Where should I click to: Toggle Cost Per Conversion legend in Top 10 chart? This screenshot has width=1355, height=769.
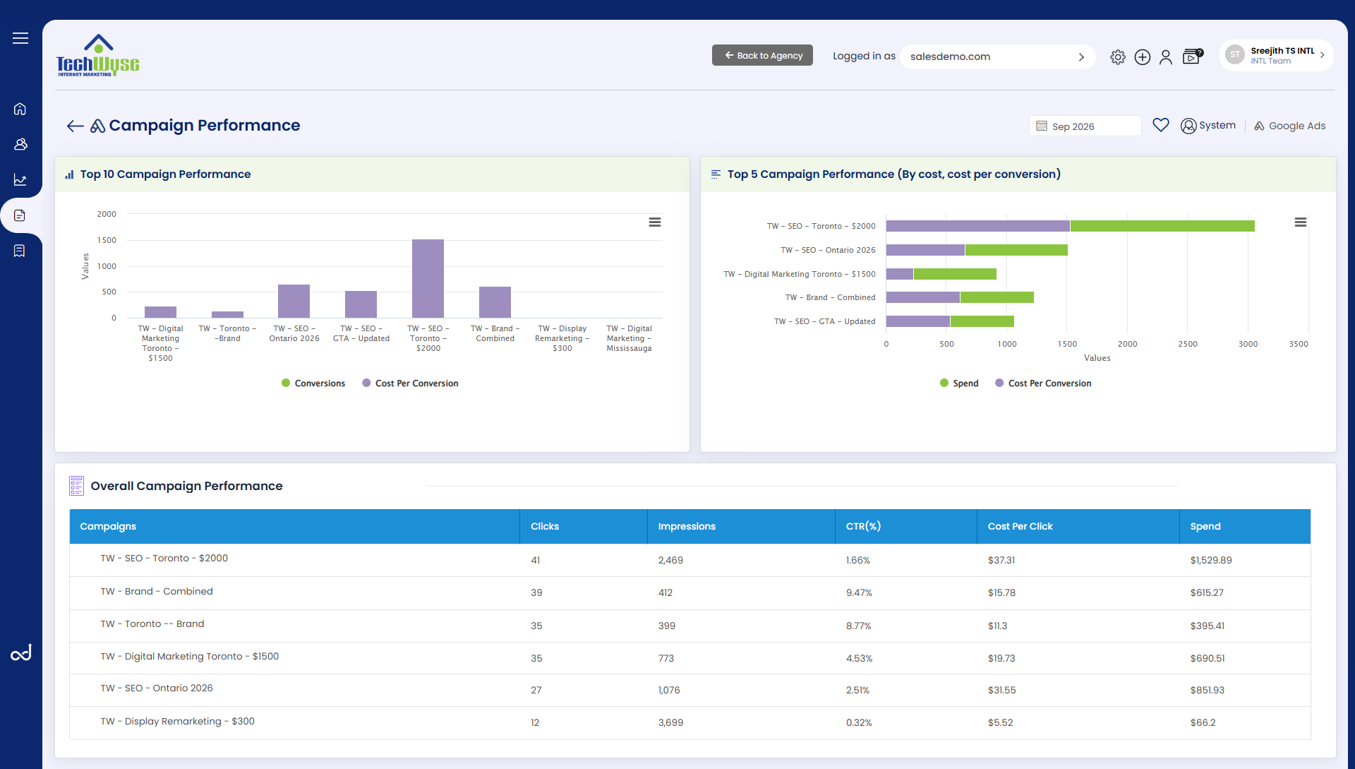410,383
